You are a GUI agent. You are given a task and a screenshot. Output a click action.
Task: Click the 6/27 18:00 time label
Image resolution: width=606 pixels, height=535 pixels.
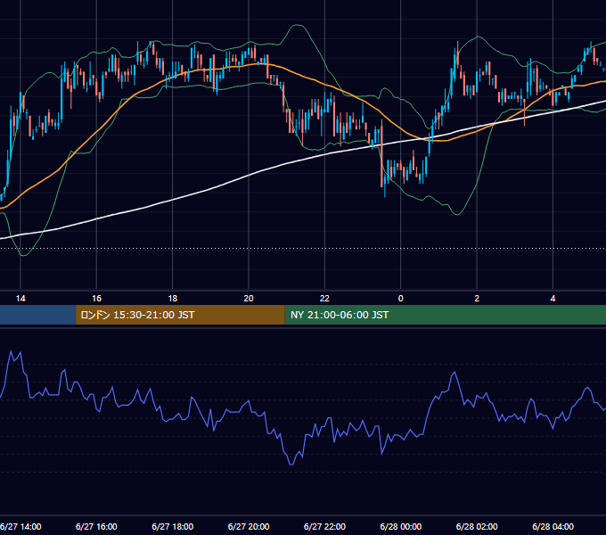pos(172,526)
